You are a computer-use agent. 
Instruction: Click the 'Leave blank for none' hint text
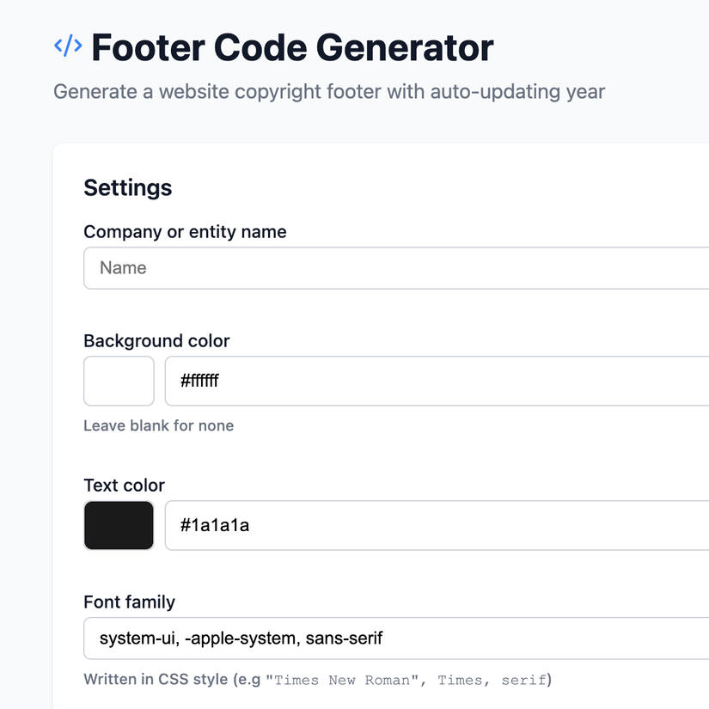tap(158, 425)
